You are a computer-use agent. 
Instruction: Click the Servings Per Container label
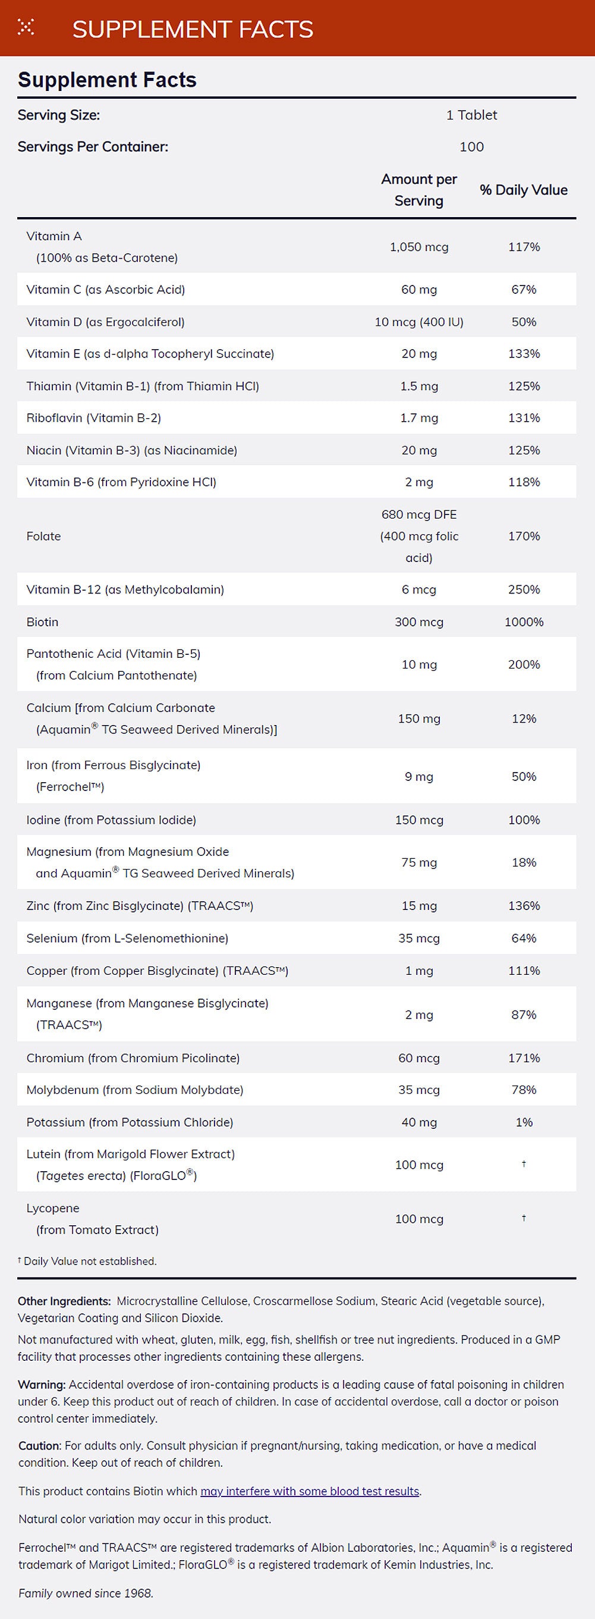(x=92, y=146)
